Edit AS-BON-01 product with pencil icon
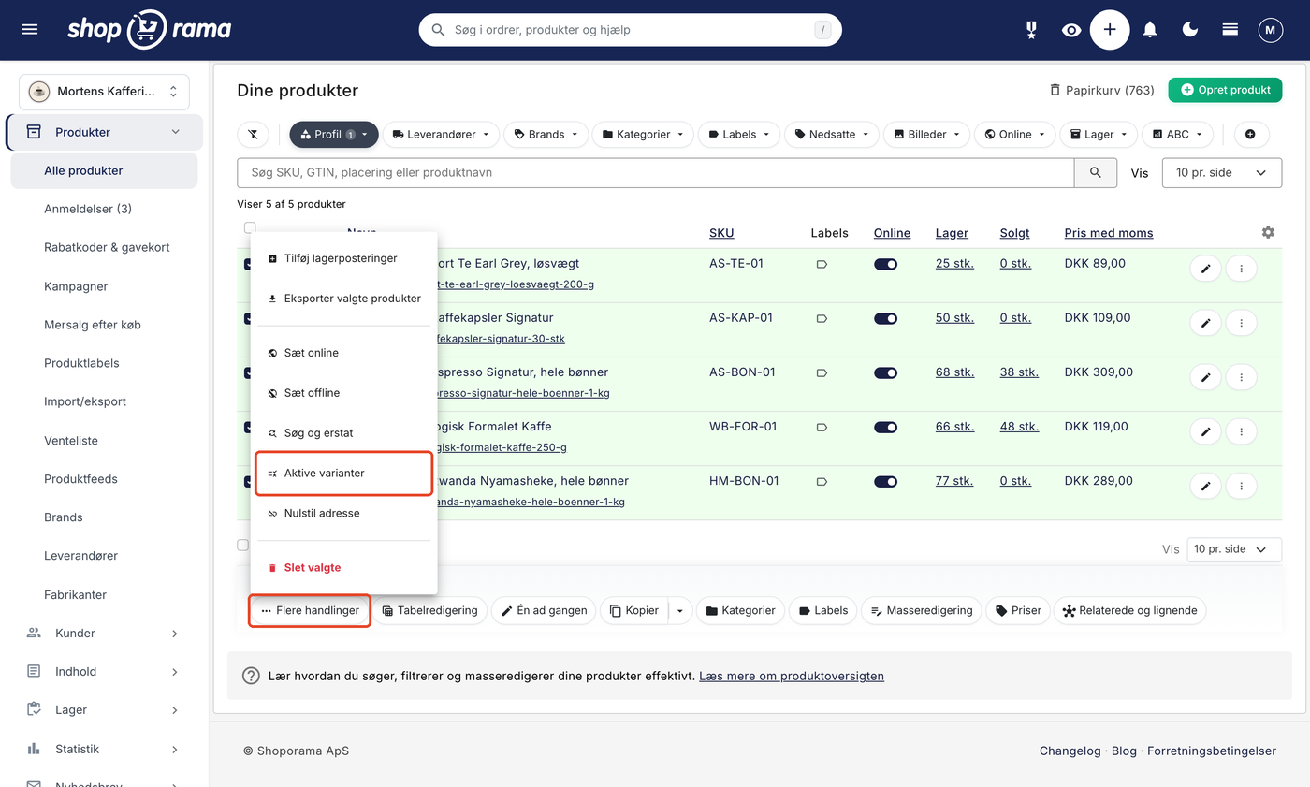Screen dimensions: 1310x787 (1206, 377)
